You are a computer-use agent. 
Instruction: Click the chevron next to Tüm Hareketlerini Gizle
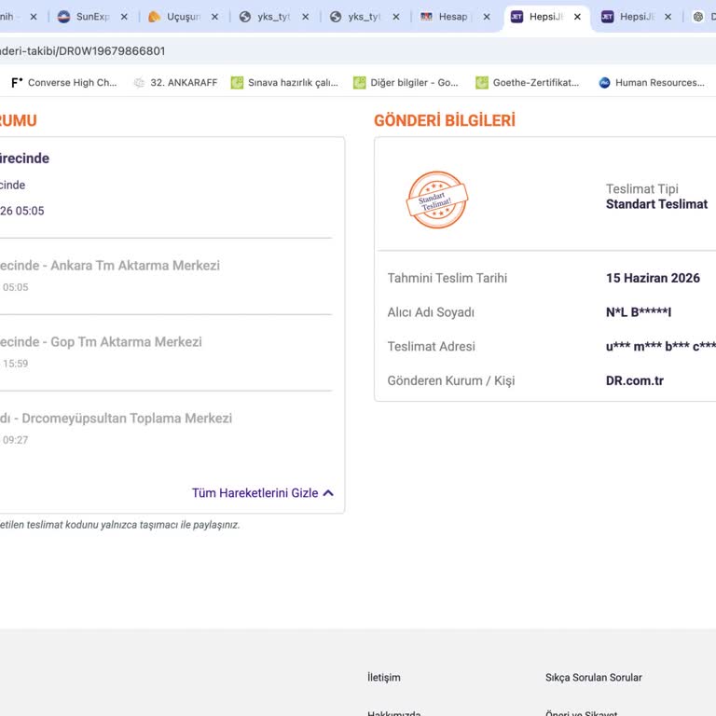coord(328,493)
